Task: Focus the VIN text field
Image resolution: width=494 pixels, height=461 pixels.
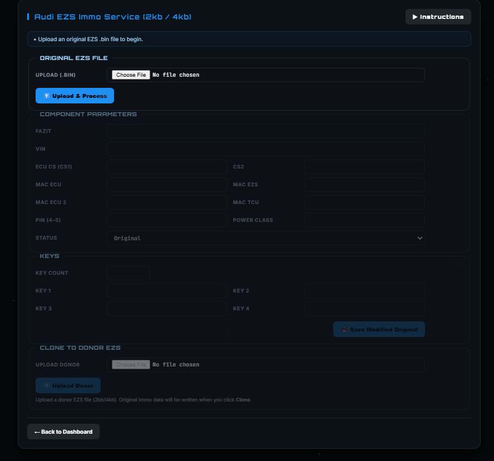Action: click(x=265, y=149)
